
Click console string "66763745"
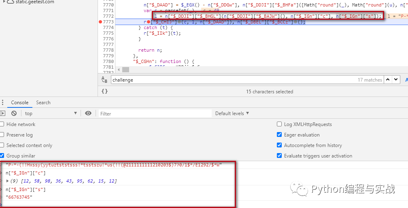(19, 197)
